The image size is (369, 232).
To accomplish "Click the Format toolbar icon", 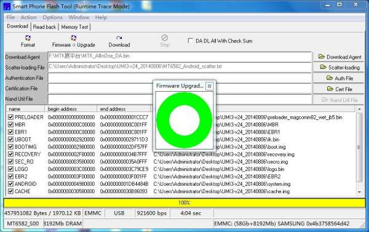I will (x=28, y=38).
